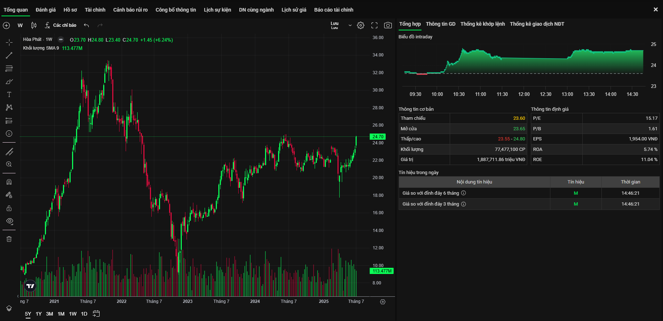The width and height of the screenshot is (663, 321).
Task: Click the Khối lượng SMA 9 legend
Action: coord(41,48)
